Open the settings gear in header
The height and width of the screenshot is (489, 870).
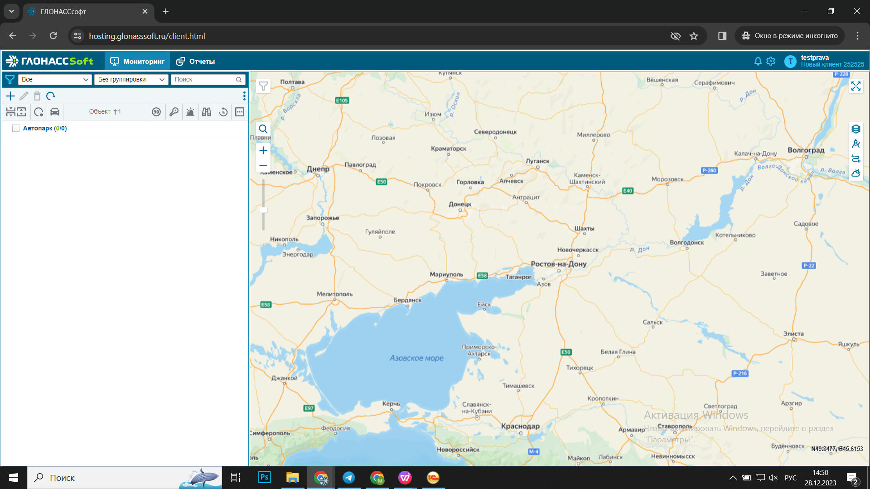771,61
